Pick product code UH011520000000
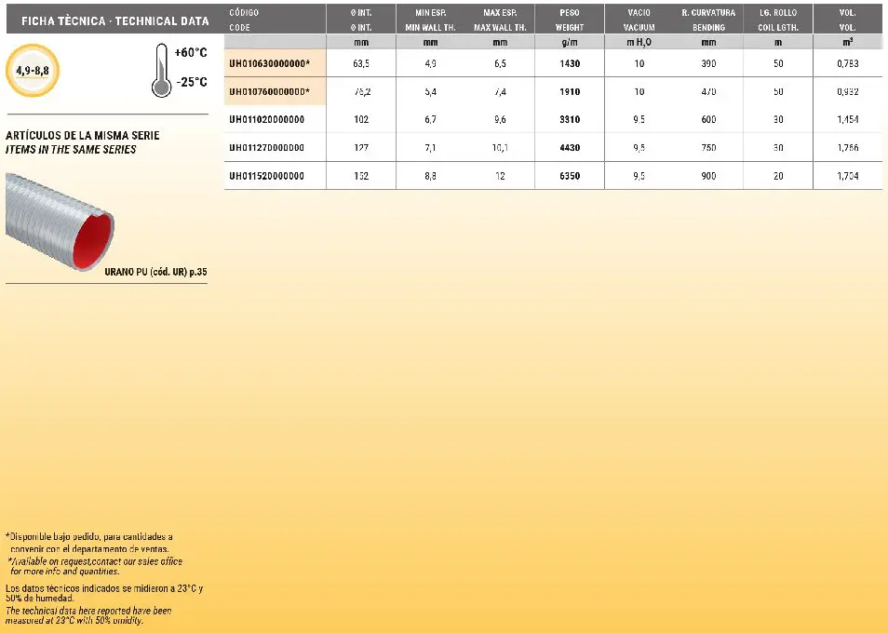This screenshot has height=633, width=888. coord(266,176)
